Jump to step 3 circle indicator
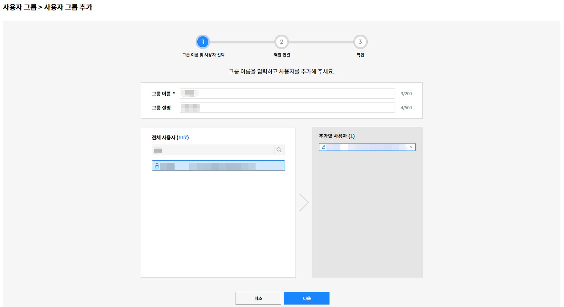Viewport: 564px width, 307px height. (x=360, y=42)
